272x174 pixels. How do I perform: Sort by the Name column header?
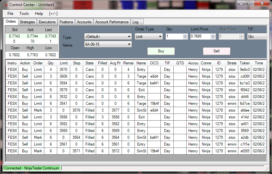pos(141,63)
